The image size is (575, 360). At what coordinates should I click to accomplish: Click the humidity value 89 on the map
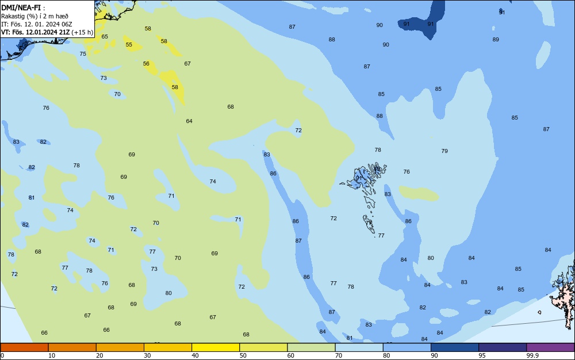point(496,39)
